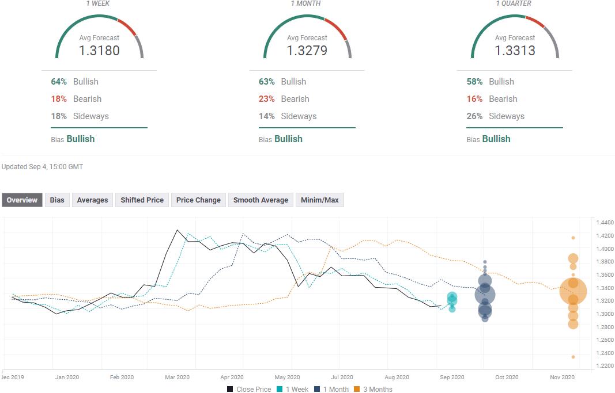Click the Sep 2020 axis label

(x=452, y=377)
